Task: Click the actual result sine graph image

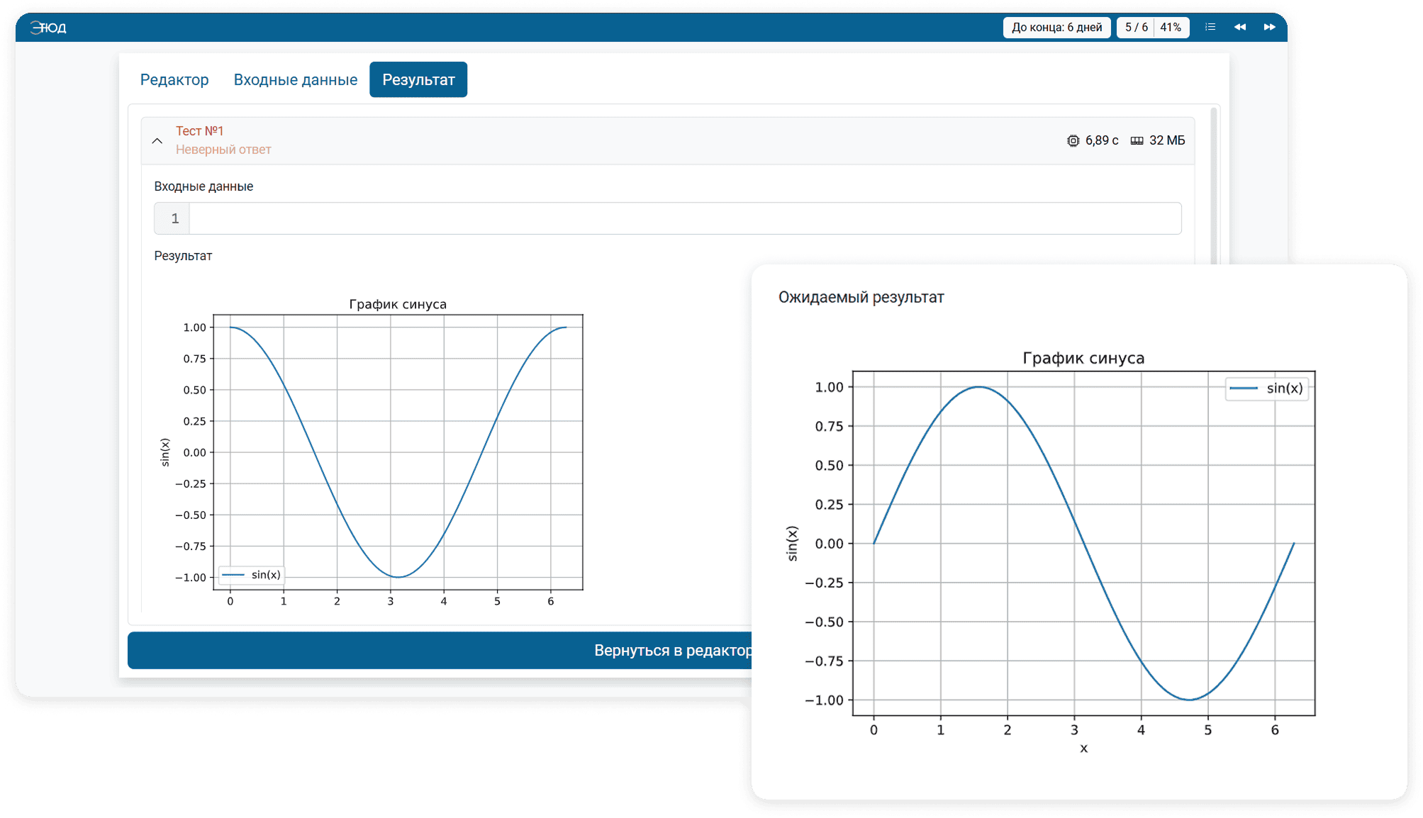Action: [x=397, y=452]
